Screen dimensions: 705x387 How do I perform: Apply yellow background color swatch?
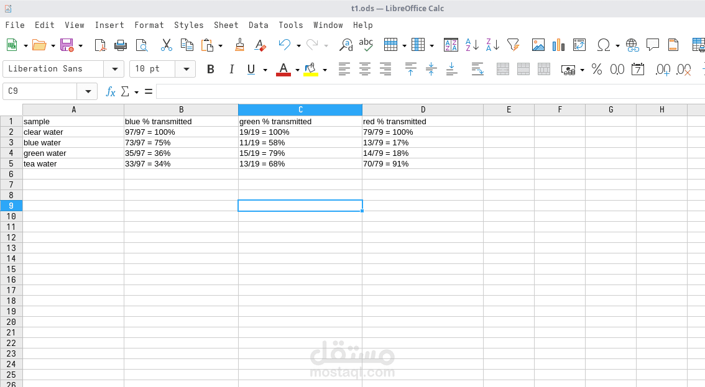coord(311,69)
